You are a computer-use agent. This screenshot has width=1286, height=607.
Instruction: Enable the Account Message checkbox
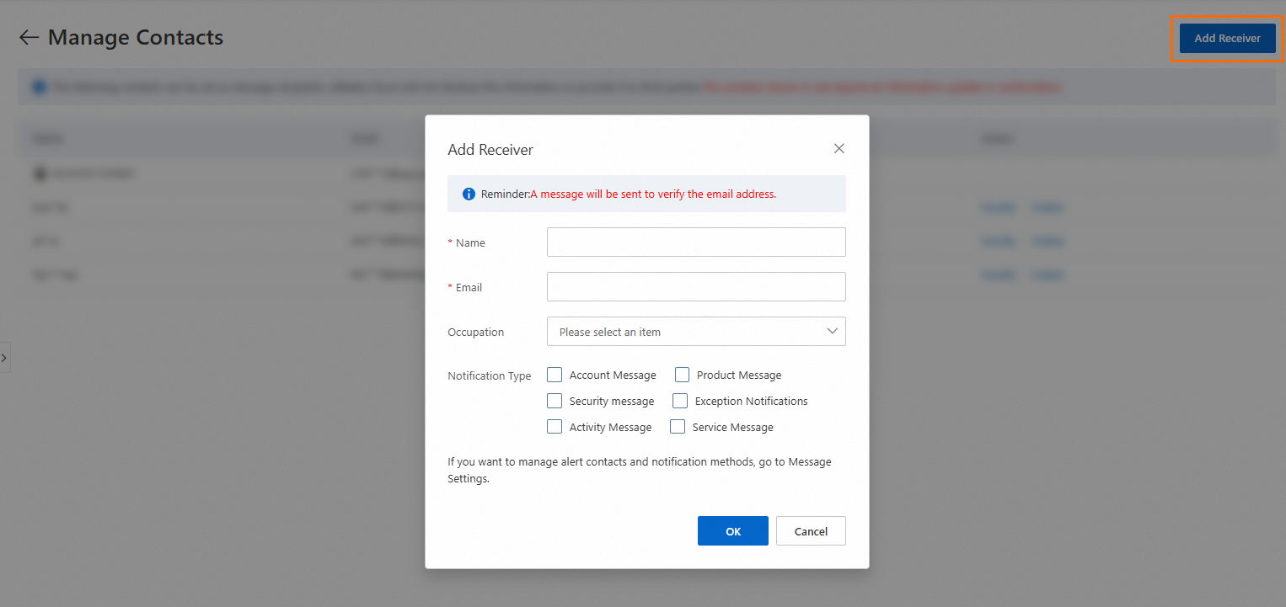[x=555, y=375]
